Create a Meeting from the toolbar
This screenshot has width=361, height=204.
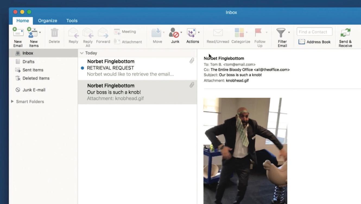click(125, 32)
